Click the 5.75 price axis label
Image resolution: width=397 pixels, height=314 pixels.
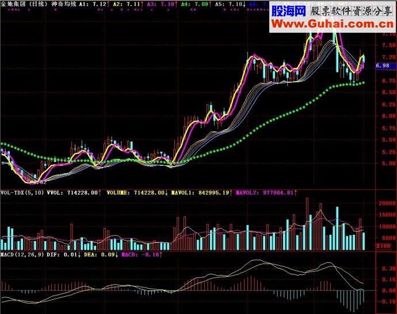point(388,128)
